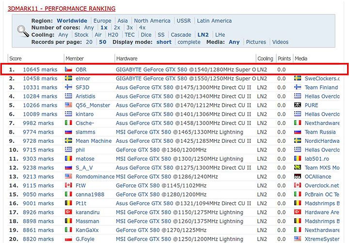The image size is (349, 243).
Task: Filter media by Pictures
Action: (x=256, y=42)
